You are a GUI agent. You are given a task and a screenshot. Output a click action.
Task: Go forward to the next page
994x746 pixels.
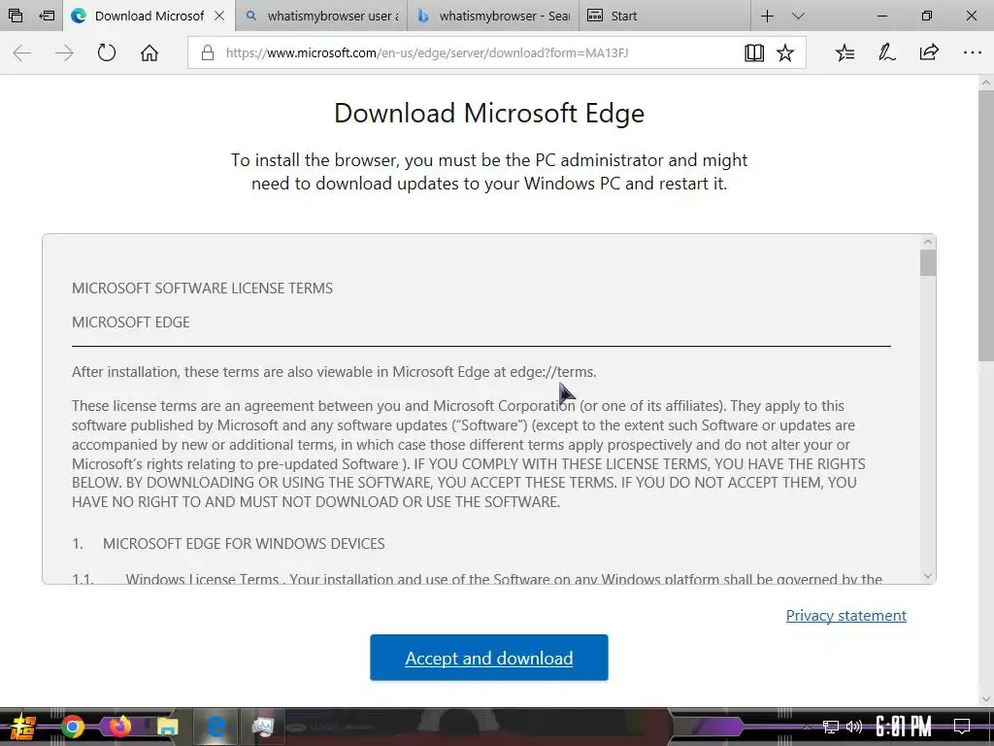tap(64, 52)
